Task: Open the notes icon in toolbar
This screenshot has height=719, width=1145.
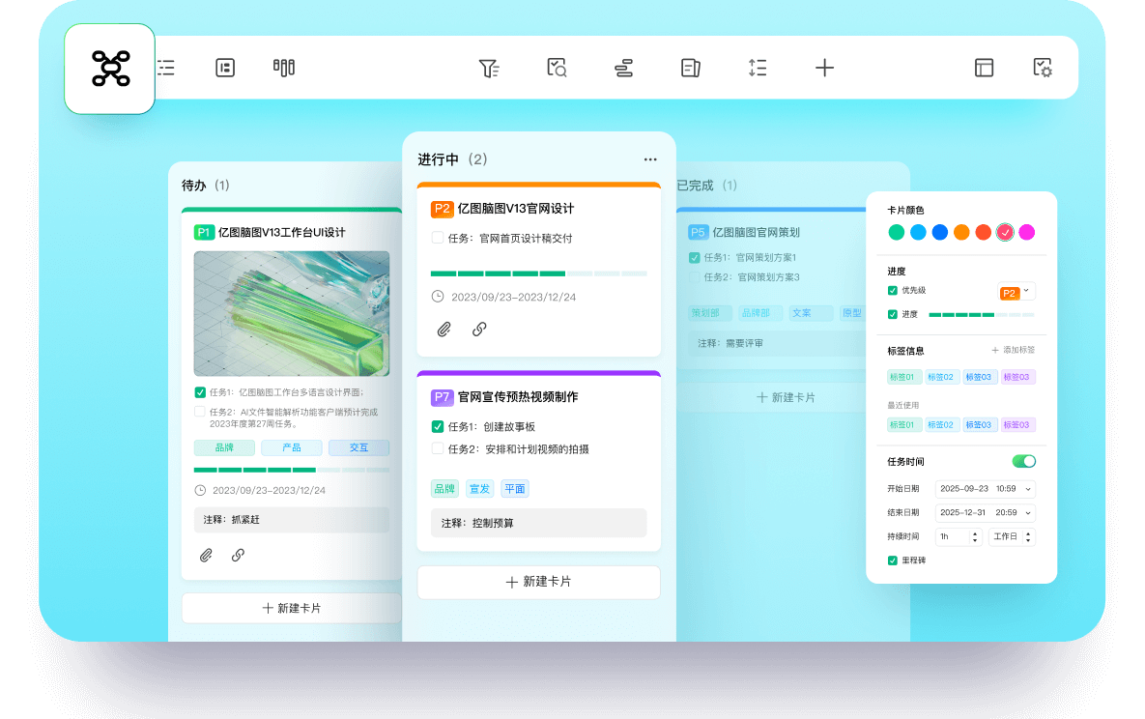Action: coord(690,68)
